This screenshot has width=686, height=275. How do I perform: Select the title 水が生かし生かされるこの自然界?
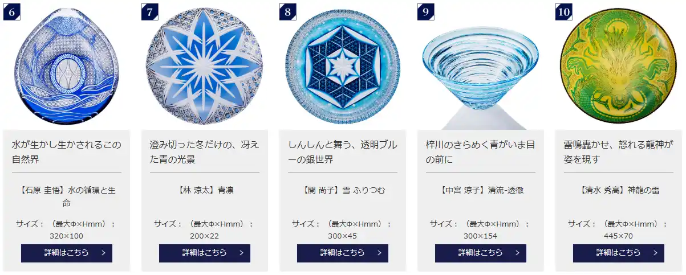tap(67, 152)
